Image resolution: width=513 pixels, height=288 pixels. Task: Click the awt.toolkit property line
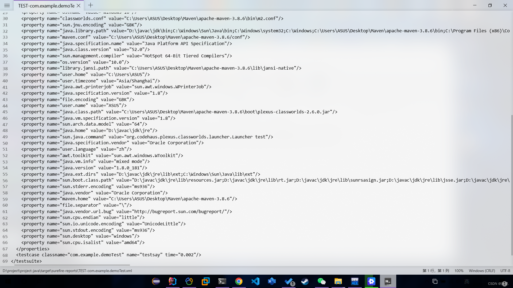(102, 156)
